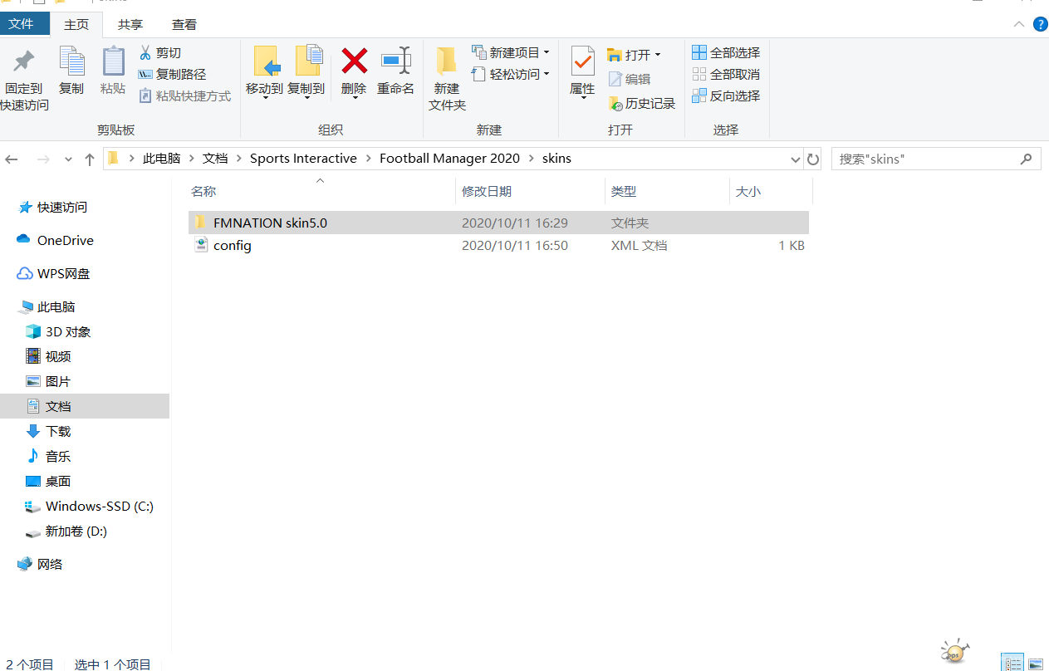The image size is (1049, 671).
Task: Expand the address bar history dropdown
Action: (795, 159)
